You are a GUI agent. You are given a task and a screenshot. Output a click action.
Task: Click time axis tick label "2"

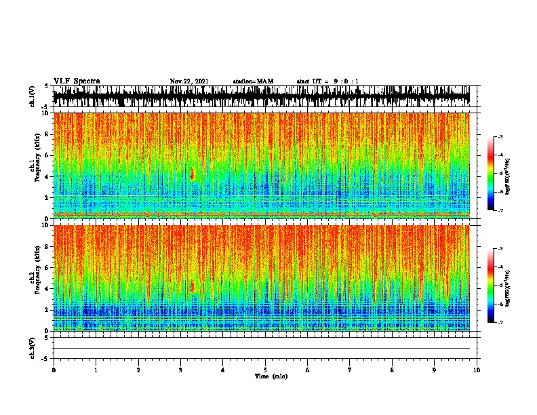click(x=138, y=370)
